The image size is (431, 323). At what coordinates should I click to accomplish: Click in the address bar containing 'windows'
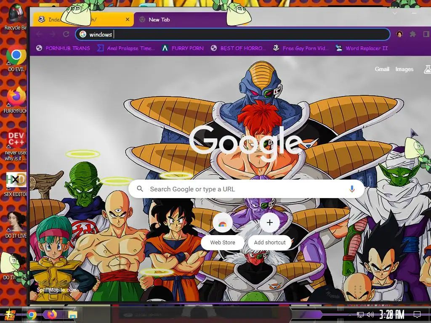232,34
